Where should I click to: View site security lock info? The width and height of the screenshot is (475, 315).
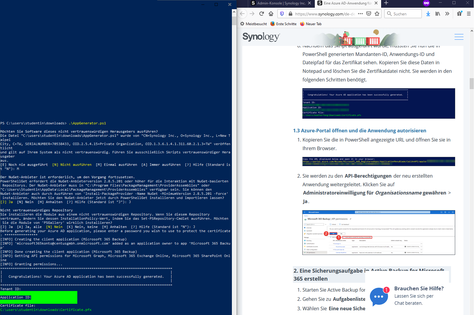[x=291, y=14]
